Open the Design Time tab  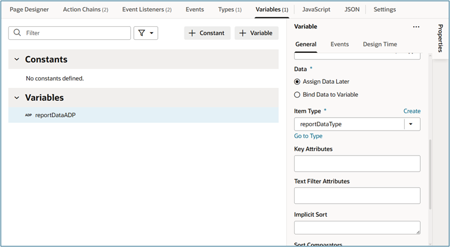coord(380,45)
